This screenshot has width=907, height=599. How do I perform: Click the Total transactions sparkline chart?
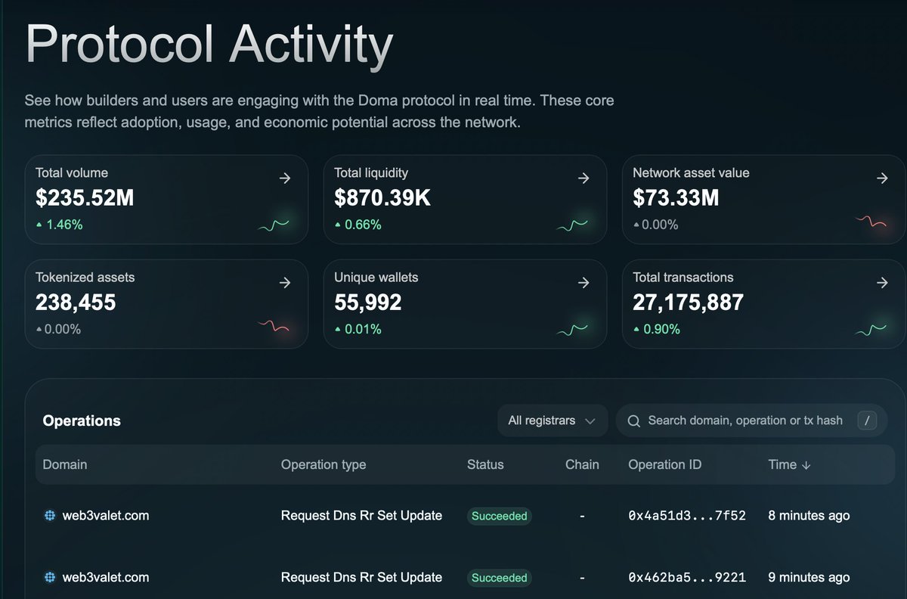click(871, 329)
